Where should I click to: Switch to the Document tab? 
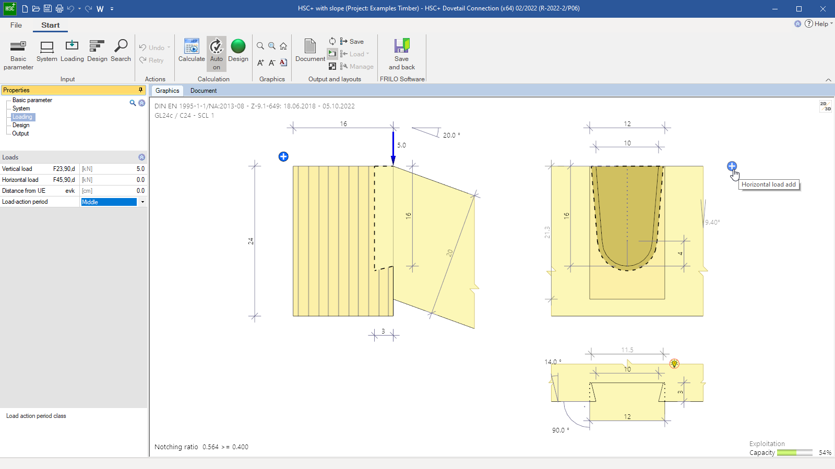click(x=204, y=91)
